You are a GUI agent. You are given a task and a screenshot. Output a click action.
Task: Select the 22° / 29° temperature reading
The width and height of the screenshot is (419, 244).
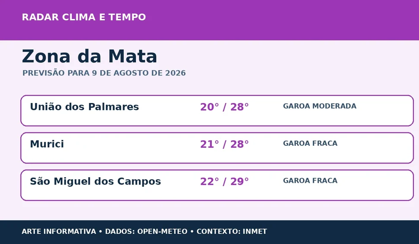coord(224,182)
